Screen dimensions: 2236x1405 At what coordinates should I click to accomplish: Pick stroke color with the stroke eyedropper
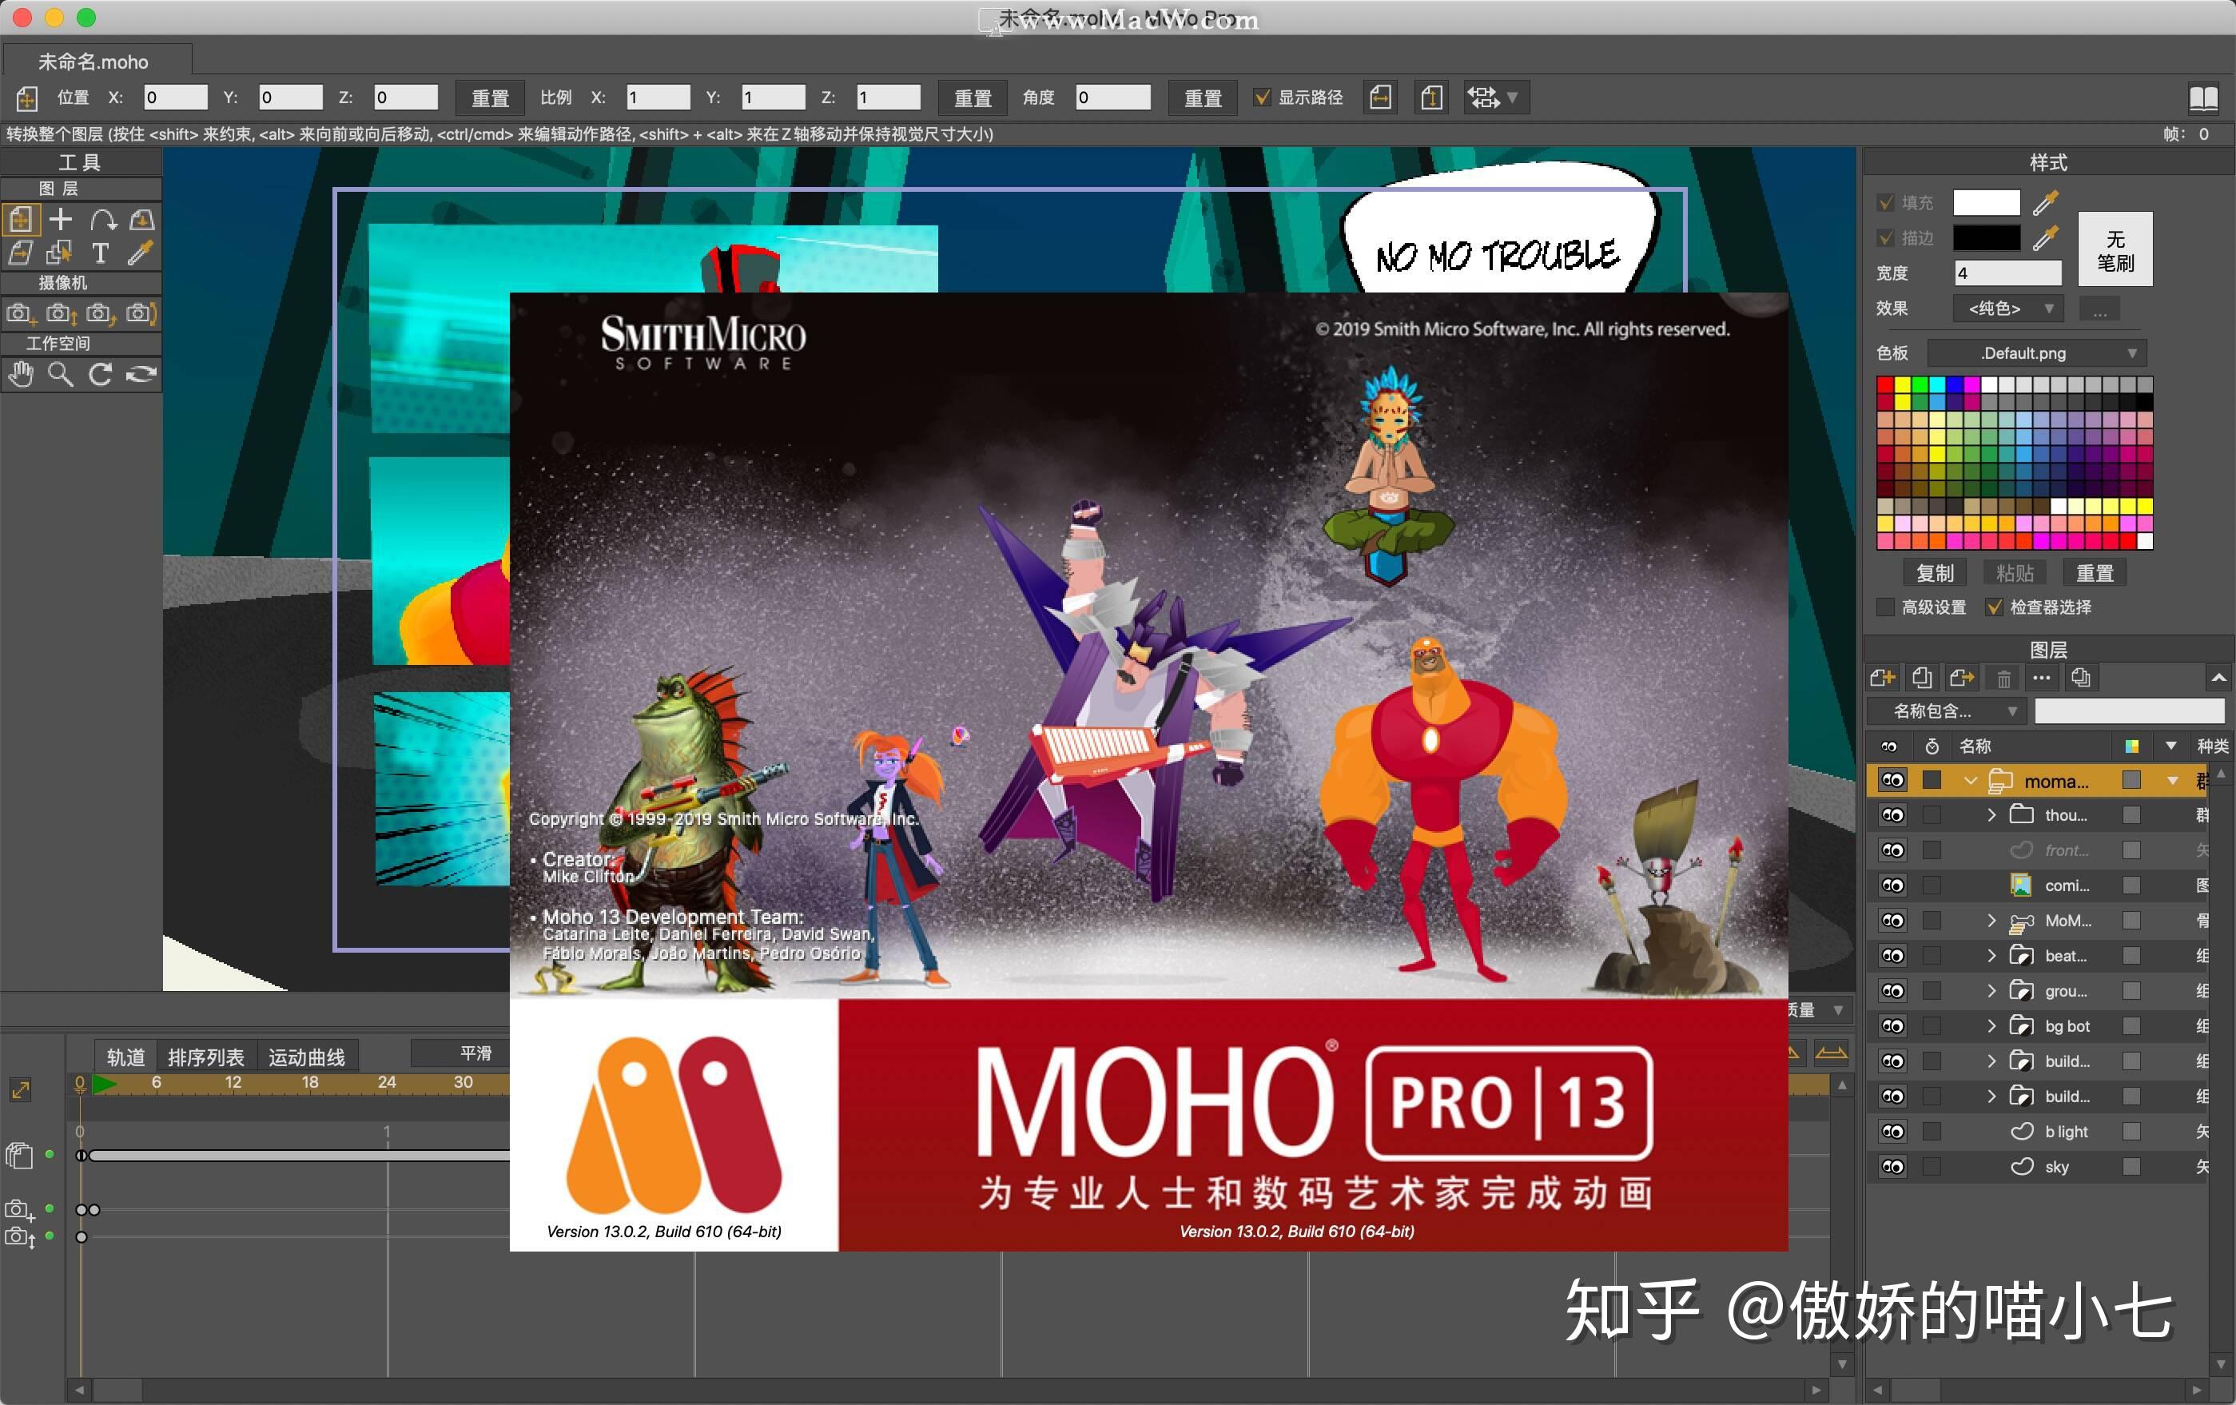pos(2046,237)
